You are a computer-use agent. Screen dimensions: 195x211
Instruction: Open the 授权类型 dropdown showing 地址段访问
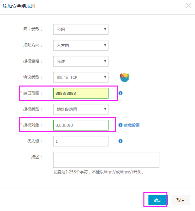click(81, 109)
